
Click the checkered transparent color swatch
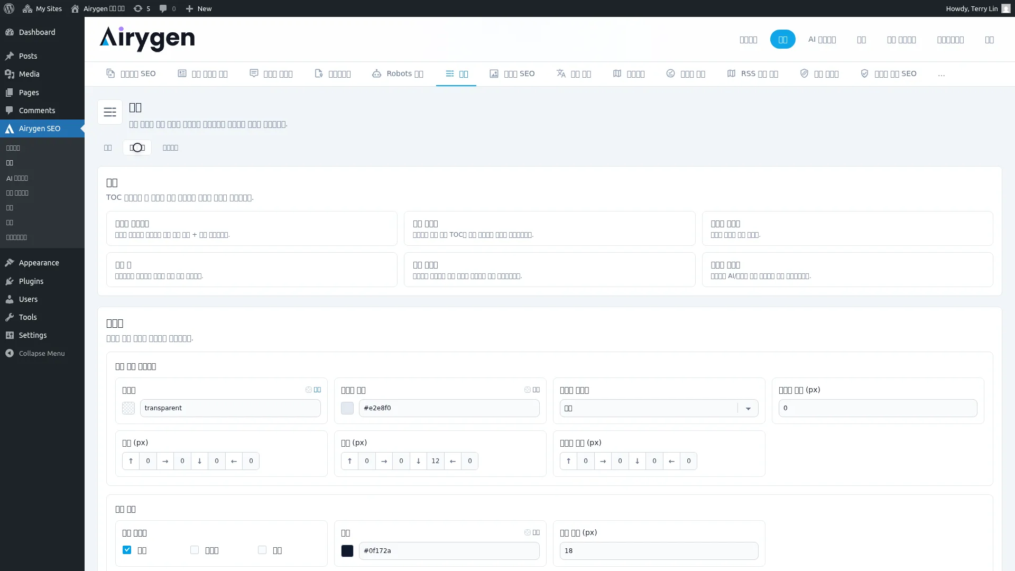click(x=128, y=408)
